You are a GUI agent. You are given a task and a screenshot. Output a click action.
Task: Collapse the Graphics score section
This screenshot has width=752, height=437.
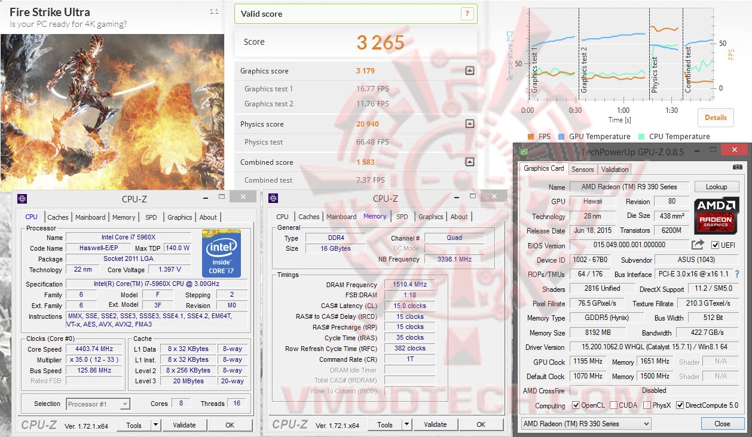pos(469,70)
